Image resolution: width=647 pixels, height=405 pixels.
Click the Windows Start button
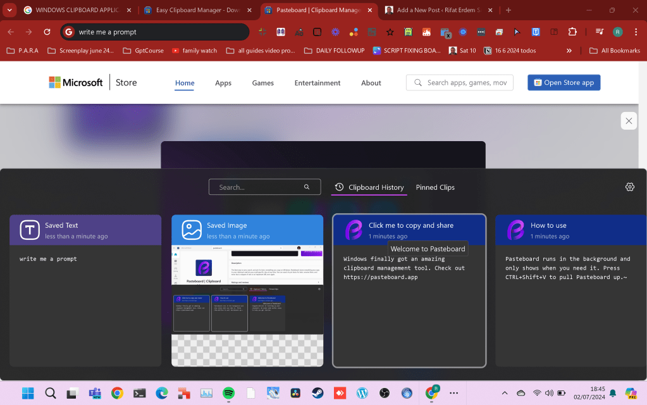tap(28, 393)
